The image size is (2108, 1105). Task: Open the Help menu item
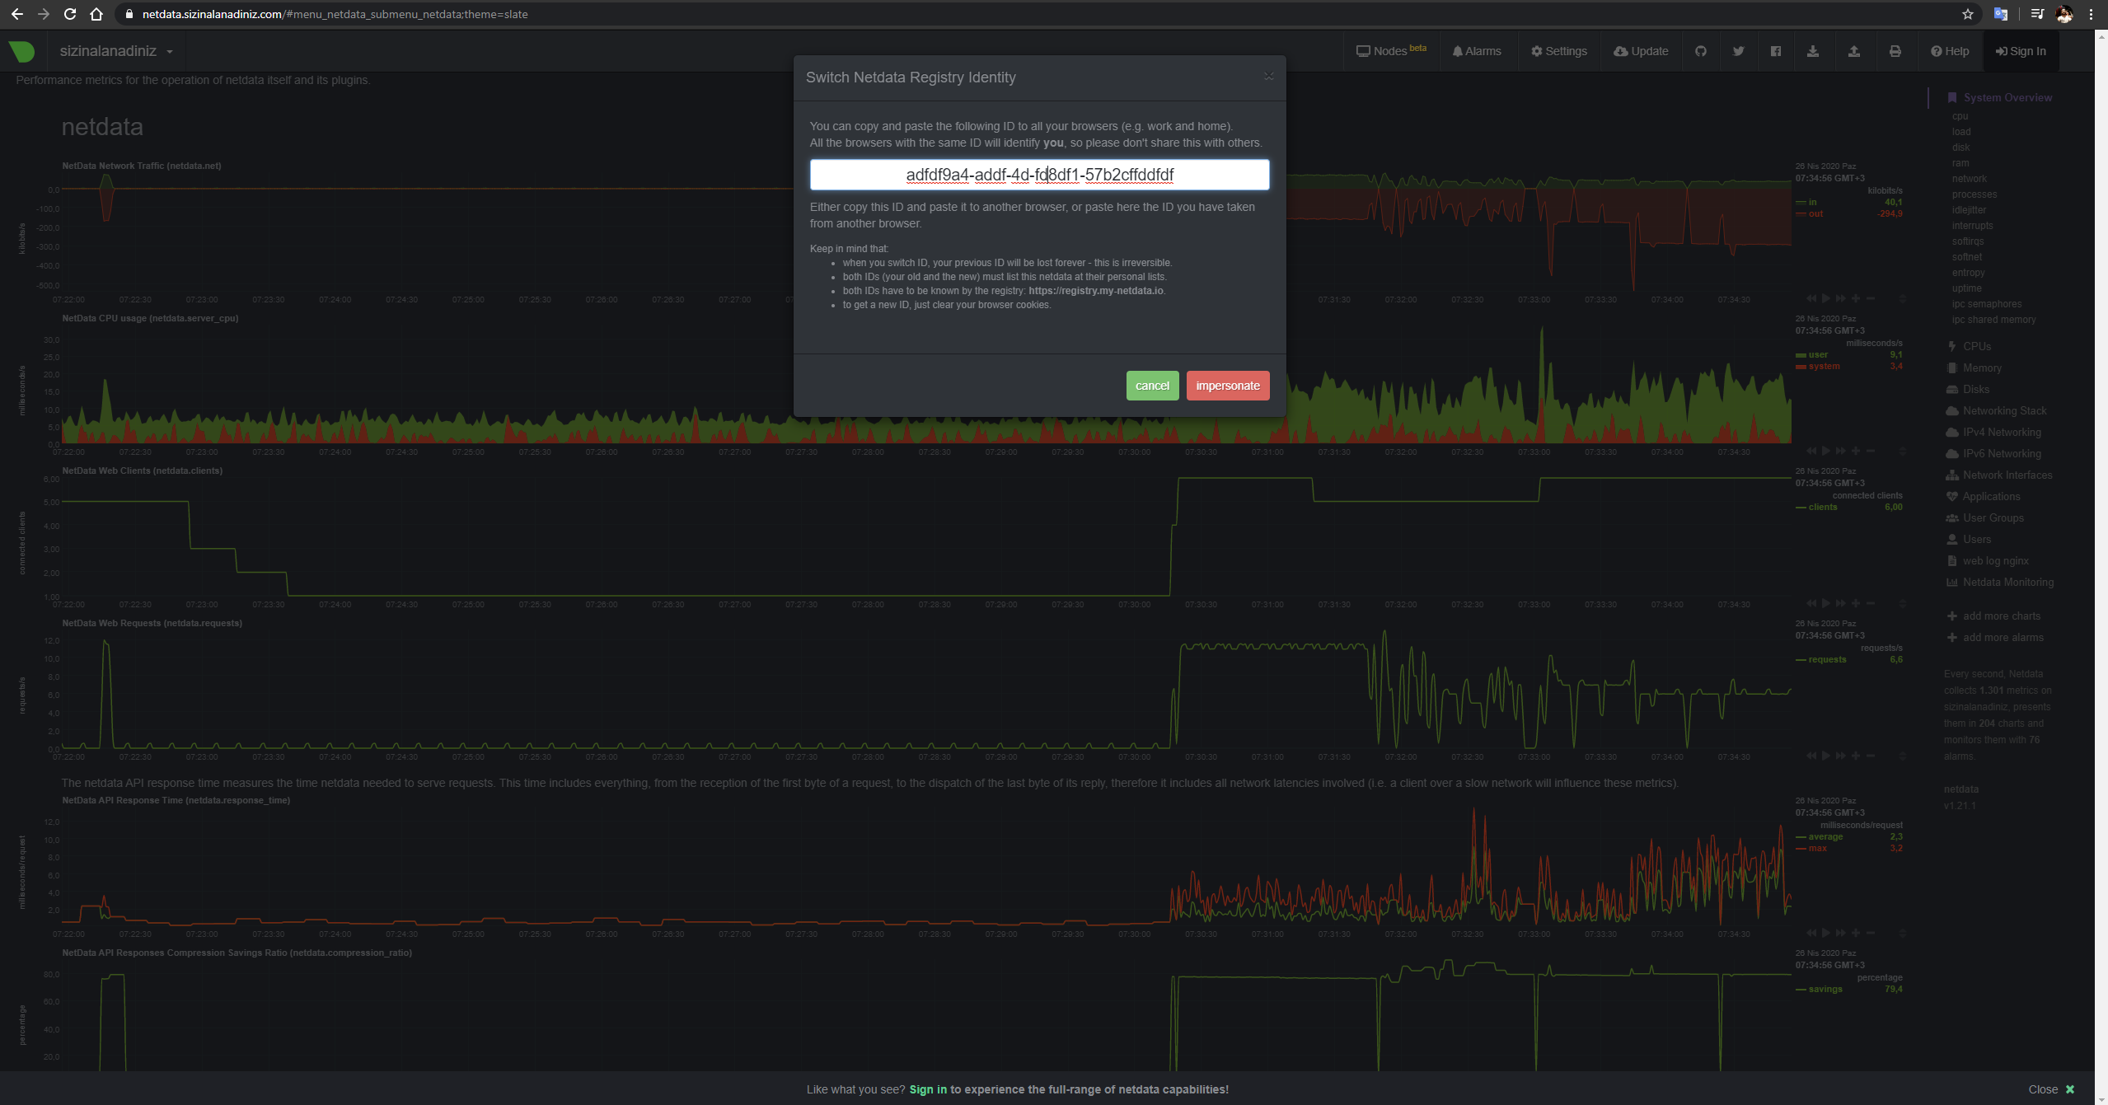(x=1950, y=51)
